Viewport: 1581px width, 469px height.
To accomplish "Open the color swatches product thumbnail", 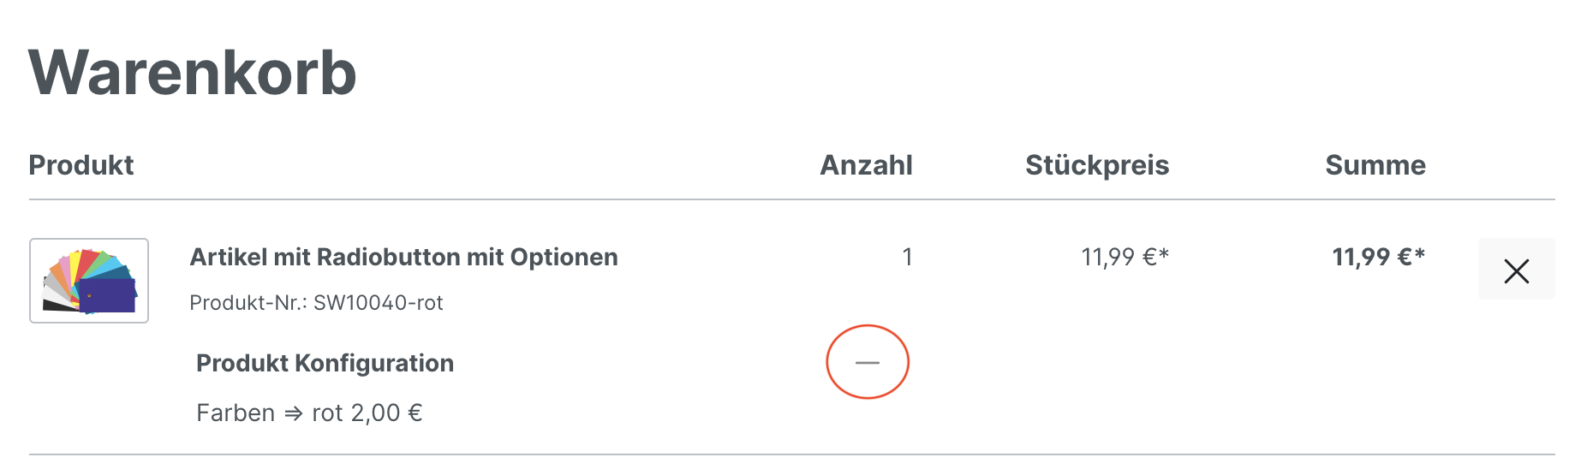I will click(x=89, y=281).
